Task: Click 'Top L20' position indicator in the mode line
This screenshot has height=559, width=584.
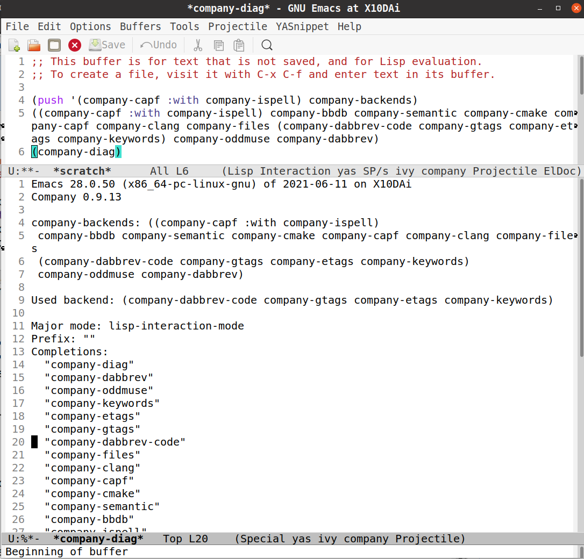Action: point(186,539)
